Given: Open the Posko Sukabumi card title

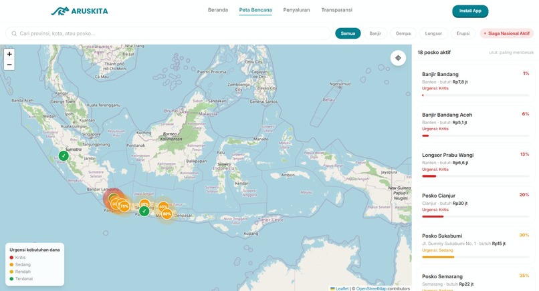Looking at the screenshot, I should point(442,236).
